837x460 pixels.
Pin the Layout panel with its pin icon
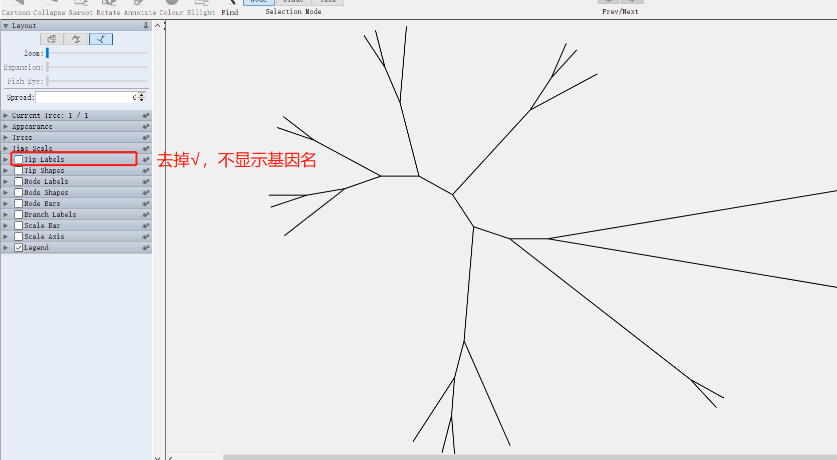146,26
